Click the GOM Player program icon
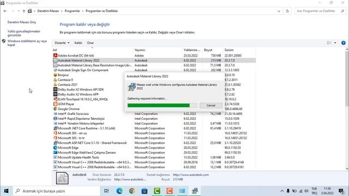Image resolution: width=349 pixels, height=196 pixels. [55, 104]
